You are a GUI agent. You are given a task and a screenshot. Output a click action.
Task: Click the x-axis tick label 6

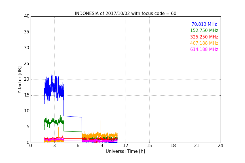click(78, 146)
